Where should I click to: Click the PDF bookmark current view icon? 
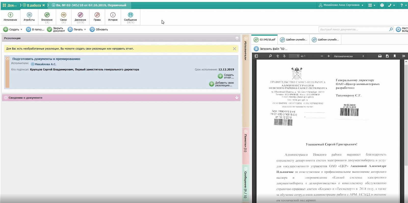(394, 56)
